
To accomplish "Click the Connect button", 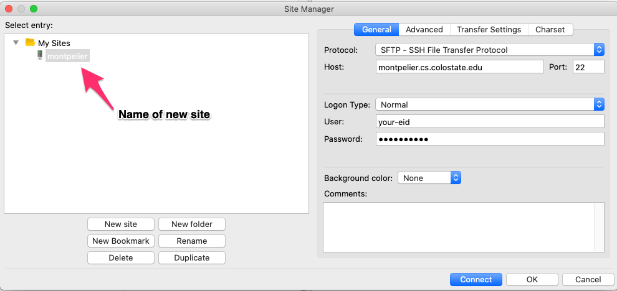I will [x=476, y=279].
